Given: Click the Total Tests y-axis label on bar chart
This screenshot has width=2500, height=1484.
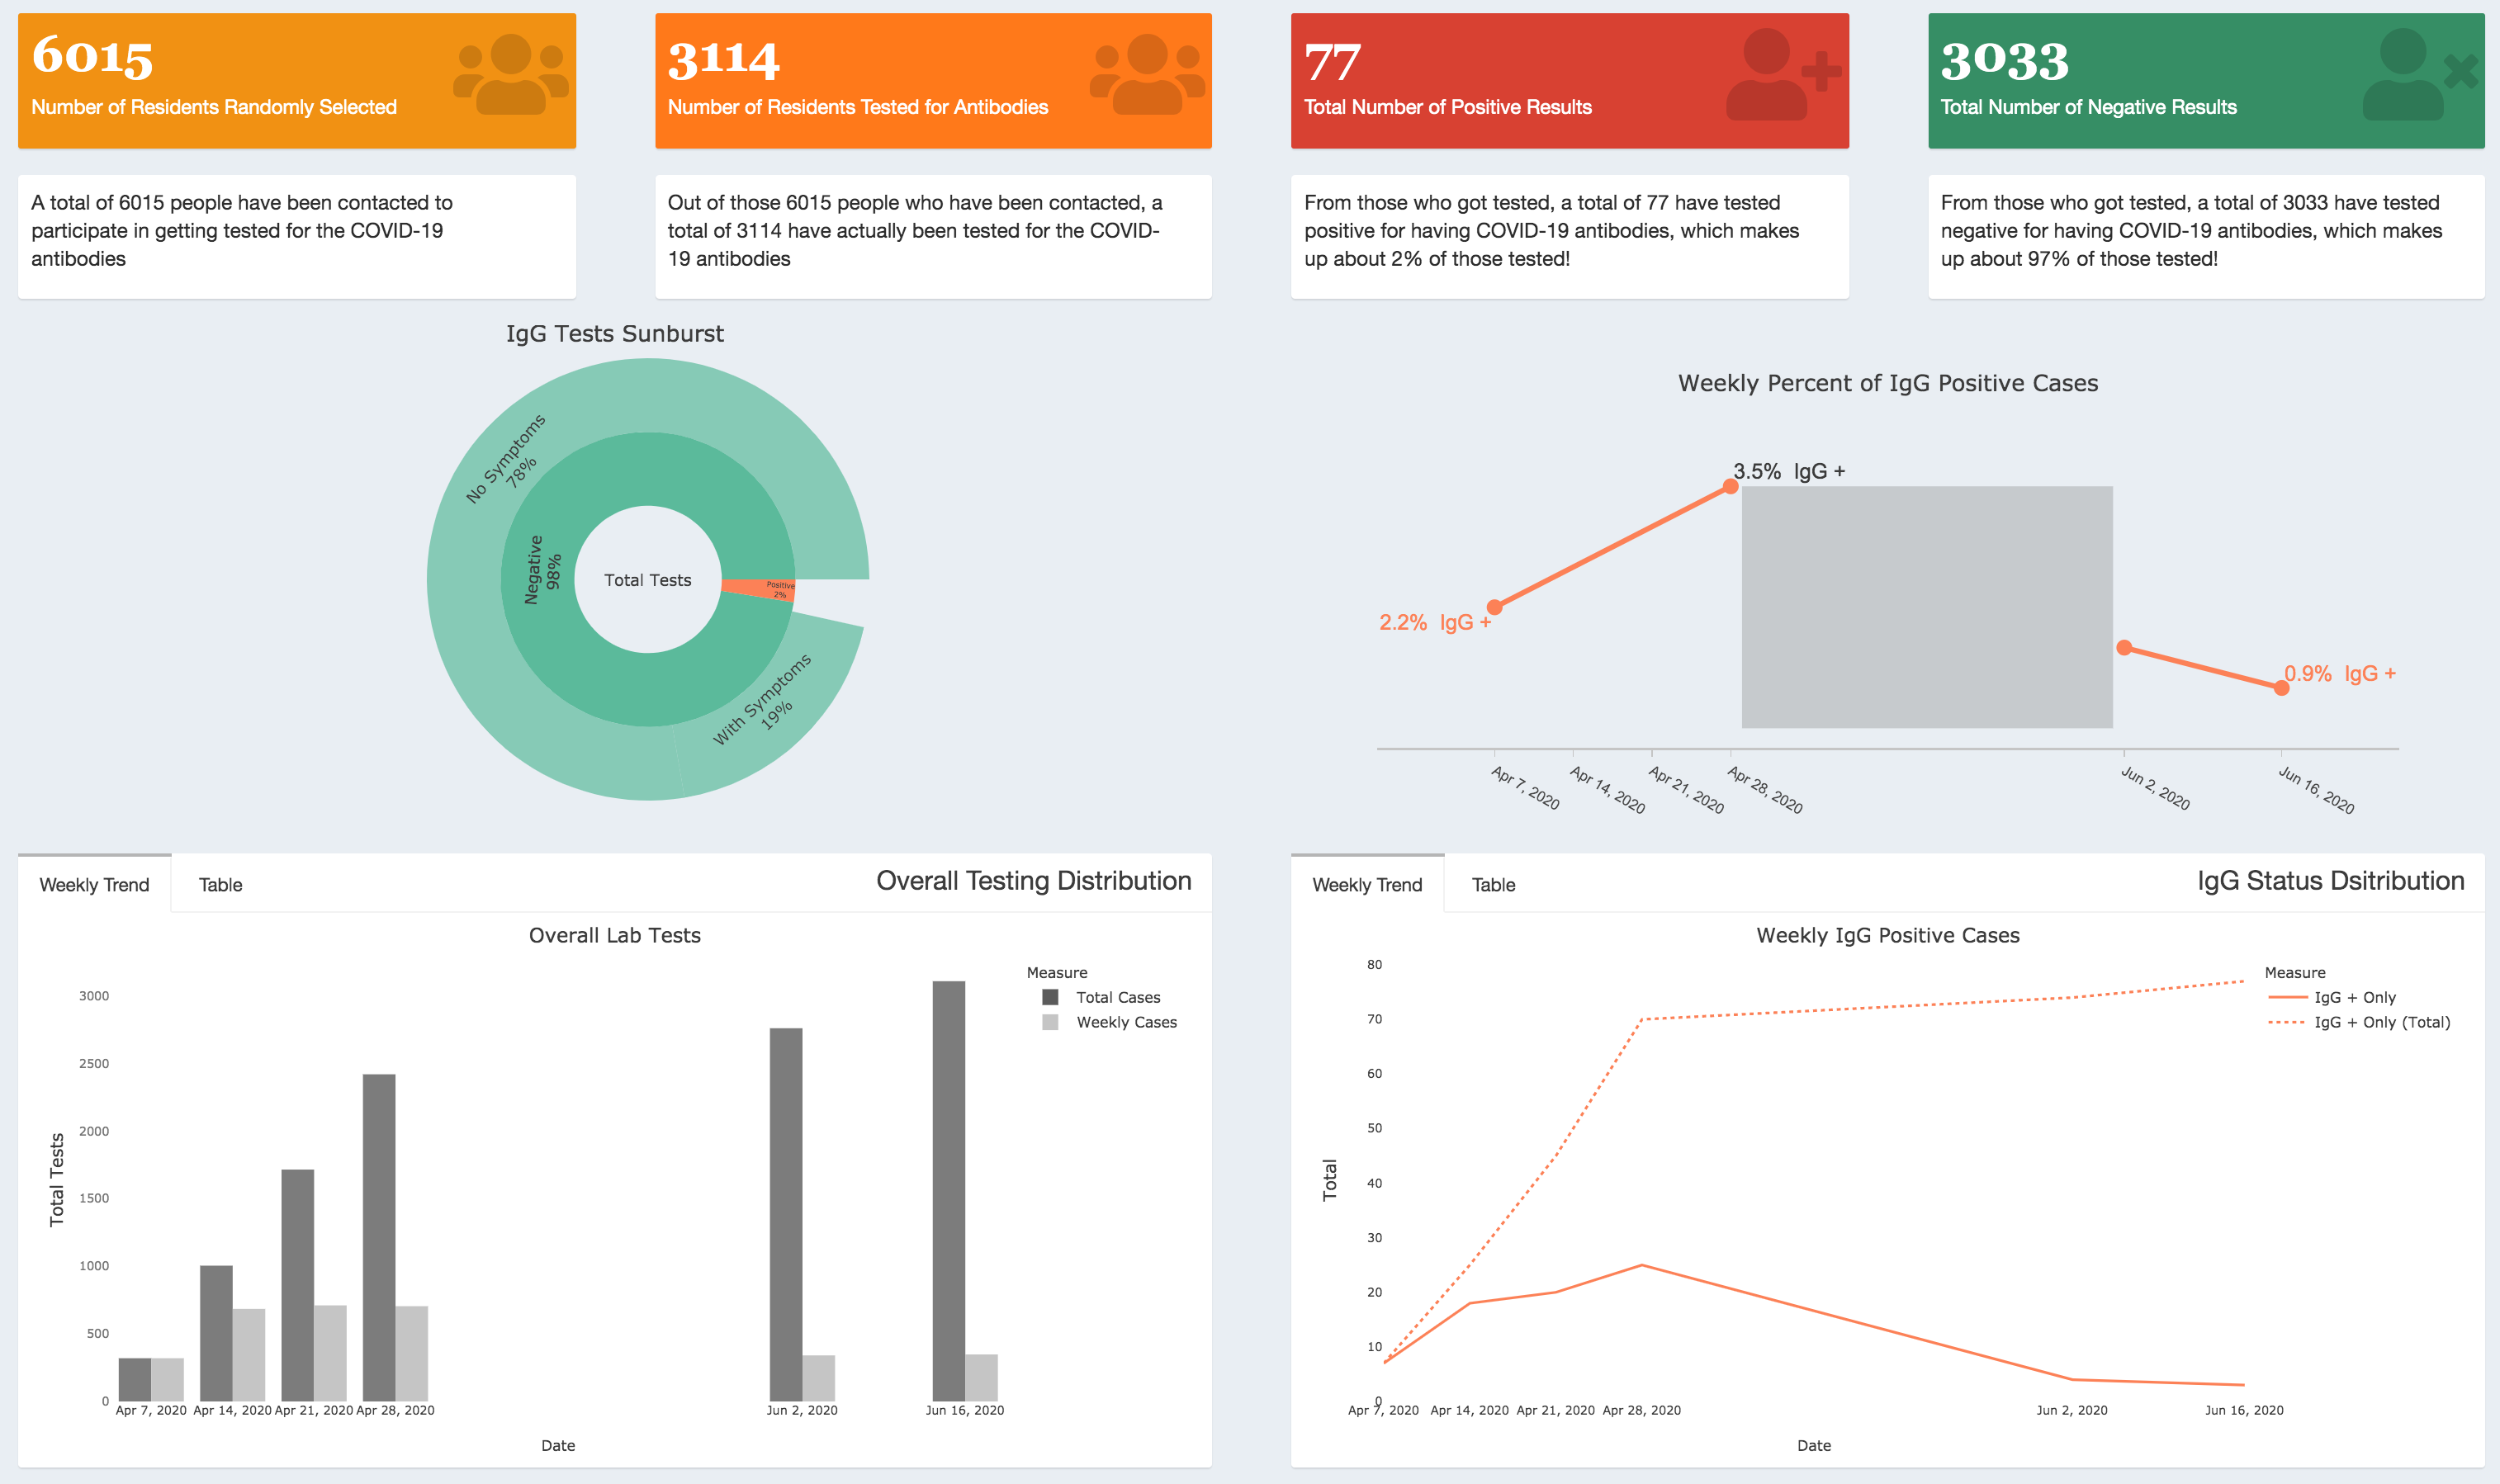Looking at the screenshot, I should point(57,1180).
